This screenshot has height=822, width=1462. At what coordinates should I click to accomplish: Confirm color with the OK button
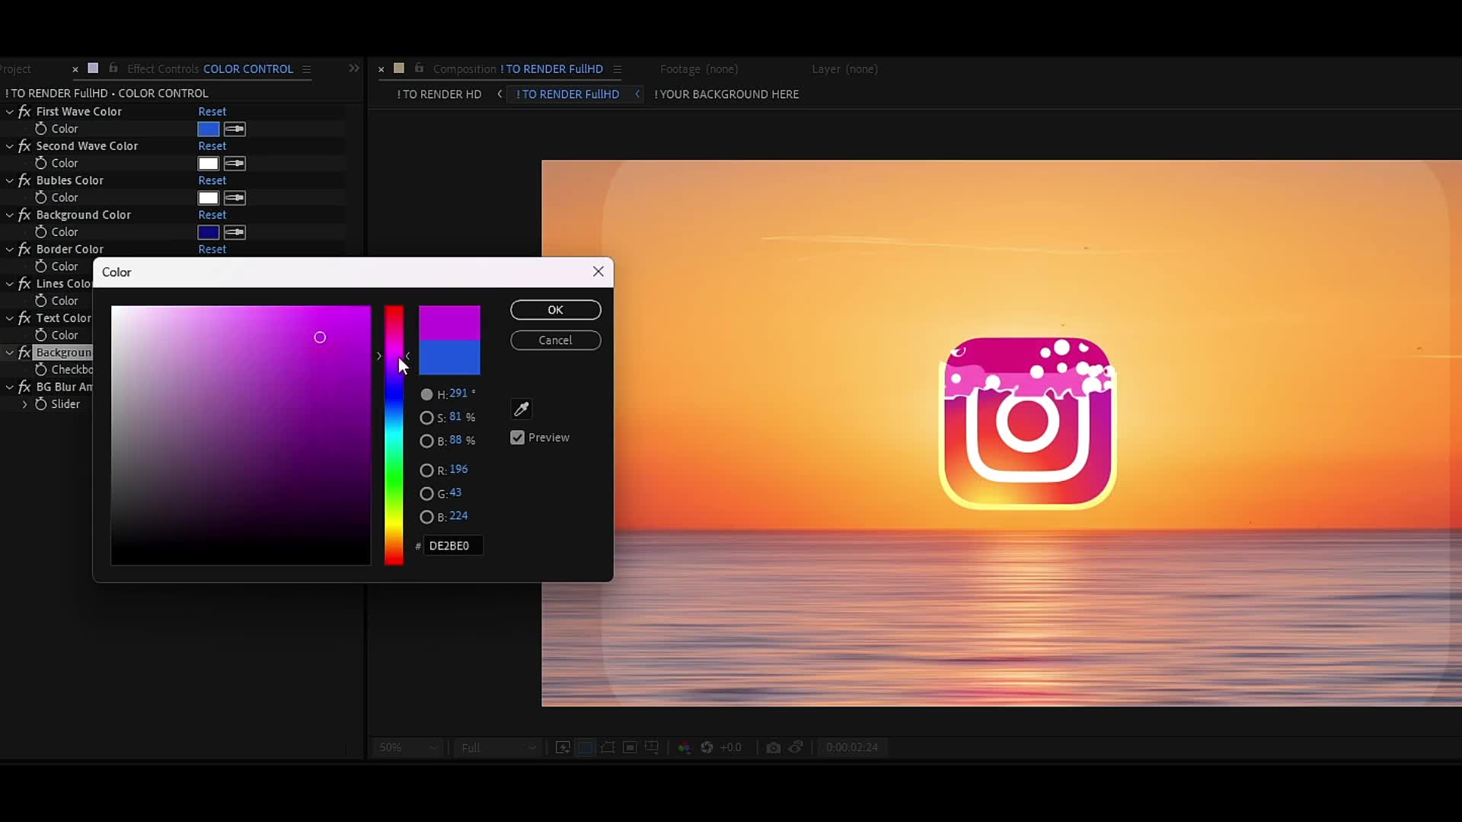556,310
